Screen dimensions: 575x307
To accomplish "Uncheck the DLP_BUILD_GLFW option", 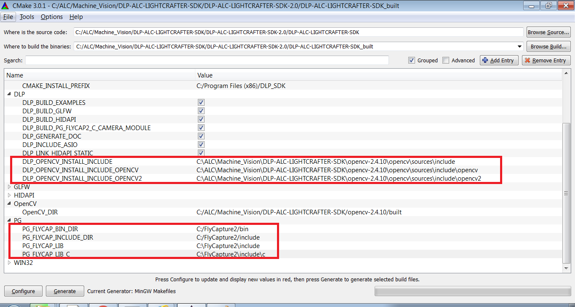I will click(201, 111).
